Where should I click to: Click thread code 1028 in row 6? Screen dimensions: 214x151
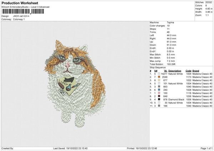pyautogui.click(x=189, y=90)
